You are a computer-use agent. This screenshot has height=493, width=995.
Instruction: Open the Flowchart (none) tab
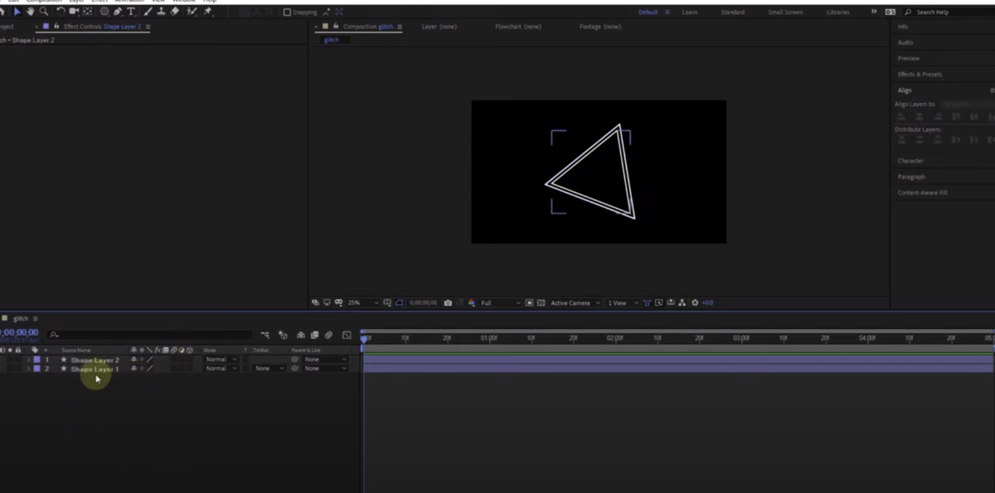[518, 27]
